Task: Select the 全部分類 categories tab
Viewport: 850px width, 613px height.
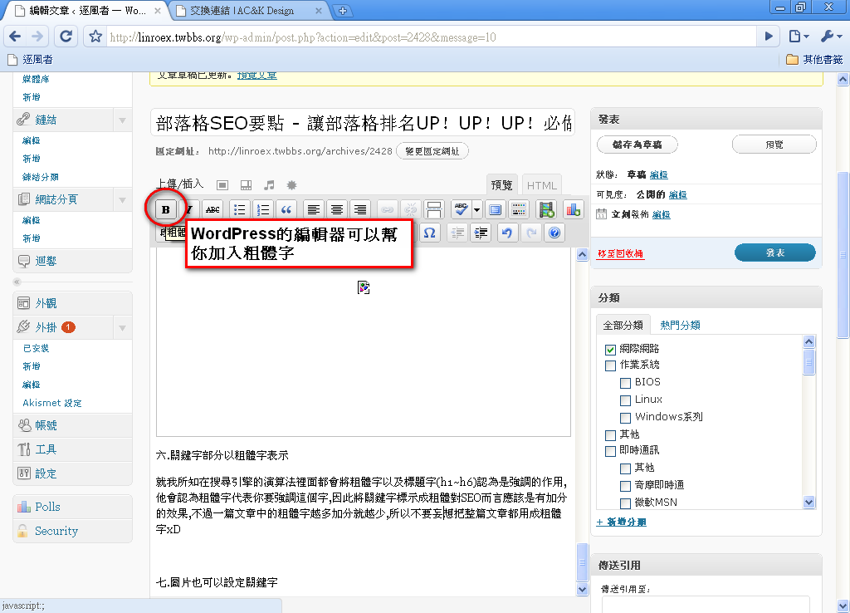Action: coord(623,325)
